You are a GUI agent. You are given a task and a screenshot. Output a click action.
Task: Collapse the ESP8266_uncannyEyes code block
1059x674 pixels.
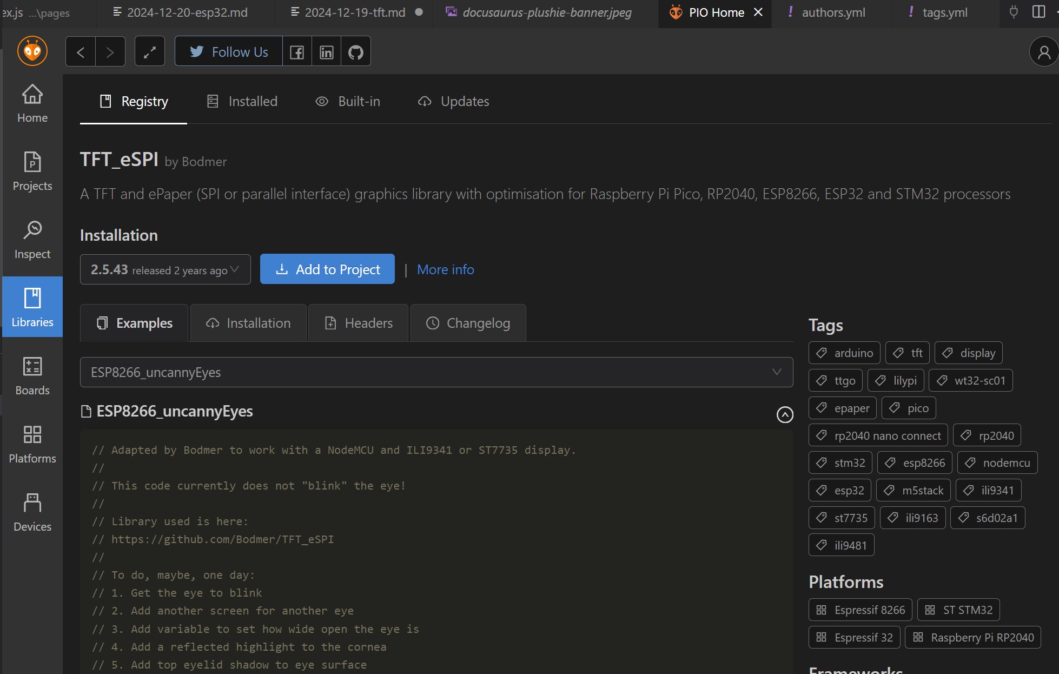(x=785, y=415)
